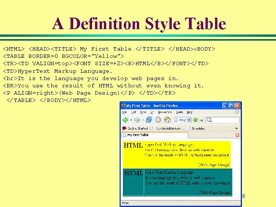Click the green Go button
The width and height of the screenshot is (276, 207).
195,120
